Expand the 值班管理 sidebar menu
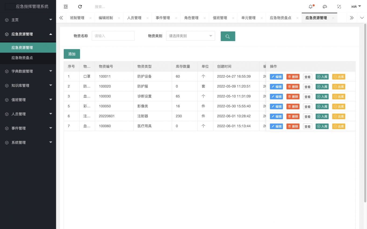 [28, 100]
